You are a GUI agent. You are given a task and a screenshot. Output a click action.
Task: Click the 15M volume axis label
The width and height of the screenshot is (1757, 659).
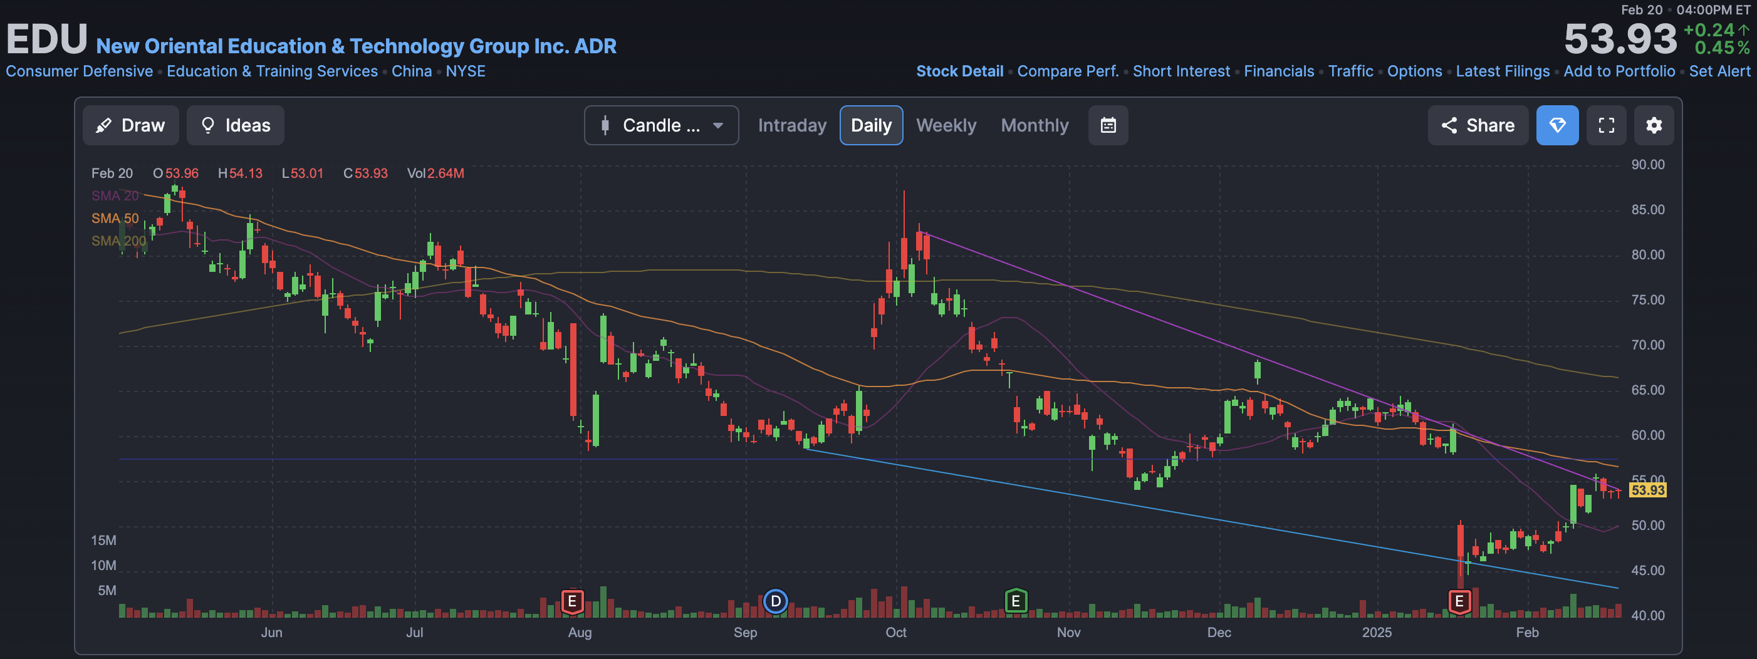point(103,541)
